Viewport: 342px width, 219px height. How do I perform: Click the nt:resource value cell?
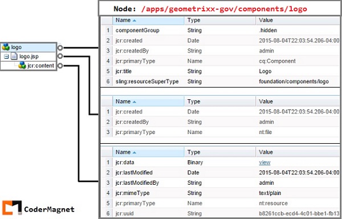pos(273,203)
